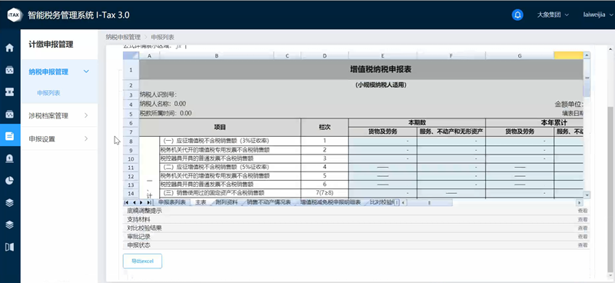Switch to the 附列资料 sheet tab
The width and height of the screenshot is (615, 283).
click(227, 202)
